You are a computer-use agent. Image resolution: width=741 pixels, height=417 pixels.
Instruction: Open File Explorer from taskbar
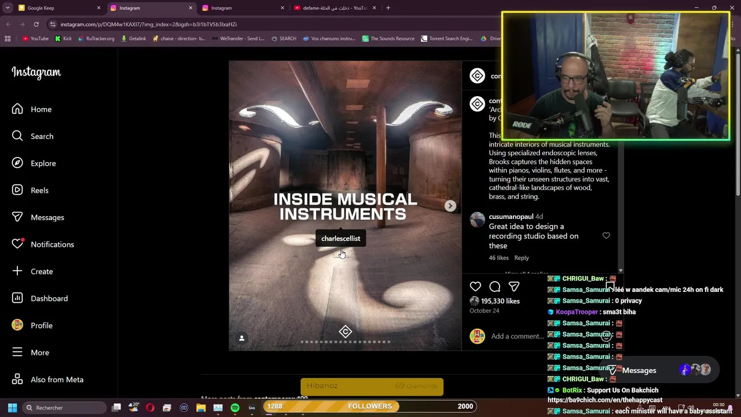pyautogui.click(x=201, y=408)
